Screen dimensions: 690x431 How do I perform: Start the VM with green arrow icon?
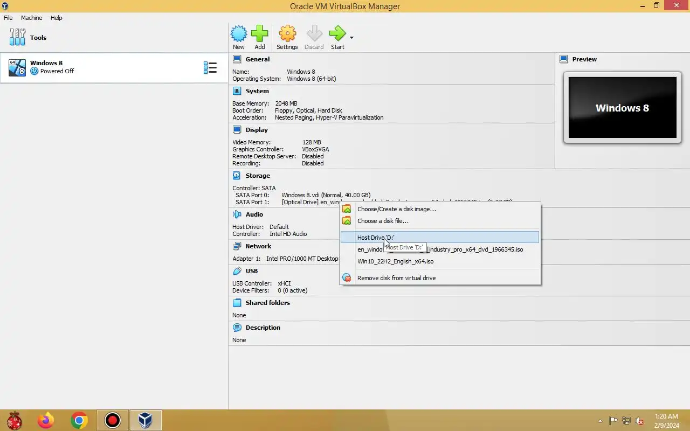(337, 33)
